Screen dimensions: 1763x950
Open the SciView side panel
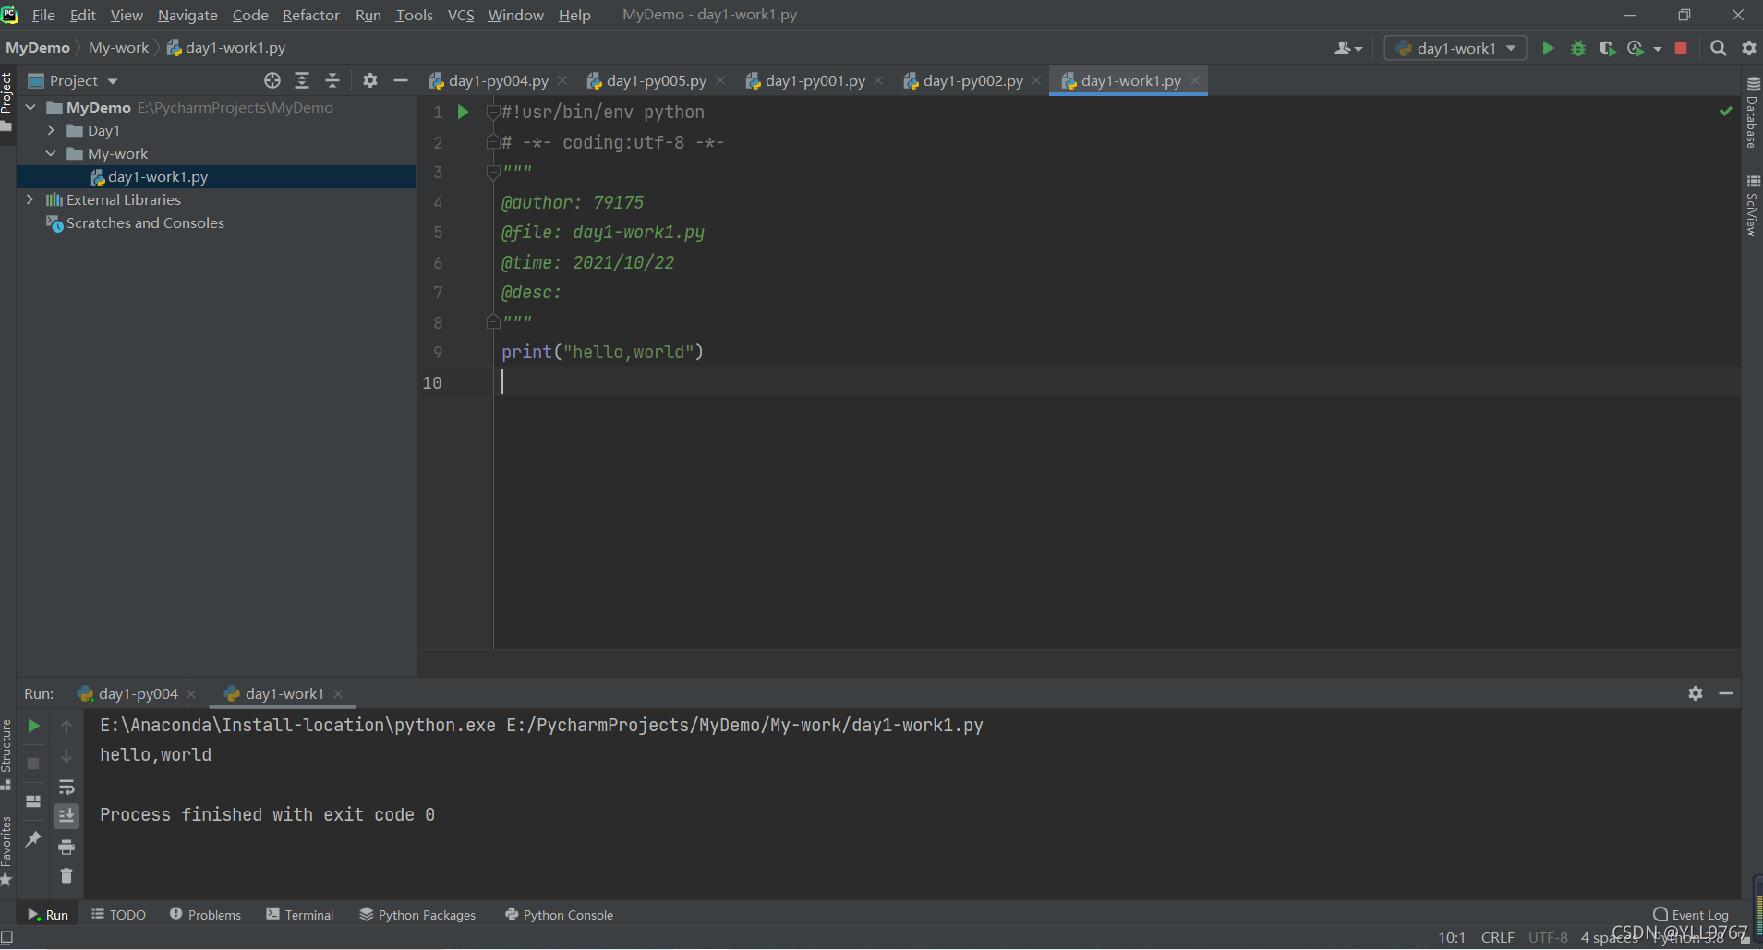[1752, 205]
